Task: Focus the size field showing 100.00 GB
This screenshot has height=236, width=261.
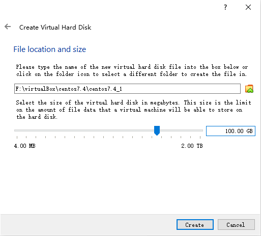Action: coord(230,131)
